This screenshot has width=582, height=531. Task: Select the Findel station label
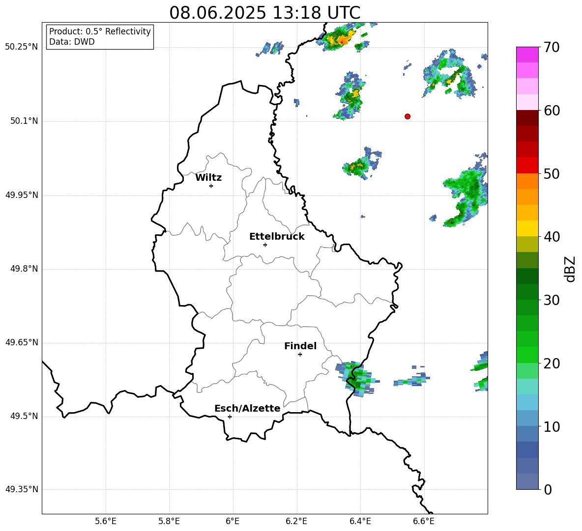(300, 346)
